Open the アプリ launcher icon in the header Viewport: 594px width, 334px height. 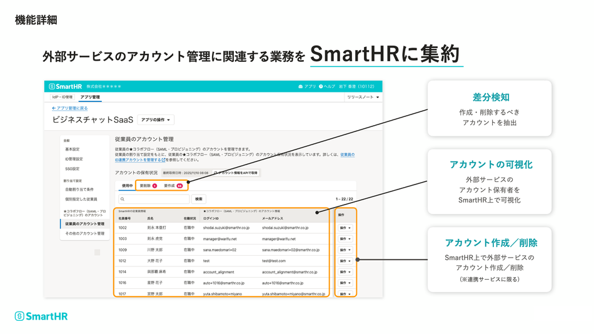click(300, 86)
